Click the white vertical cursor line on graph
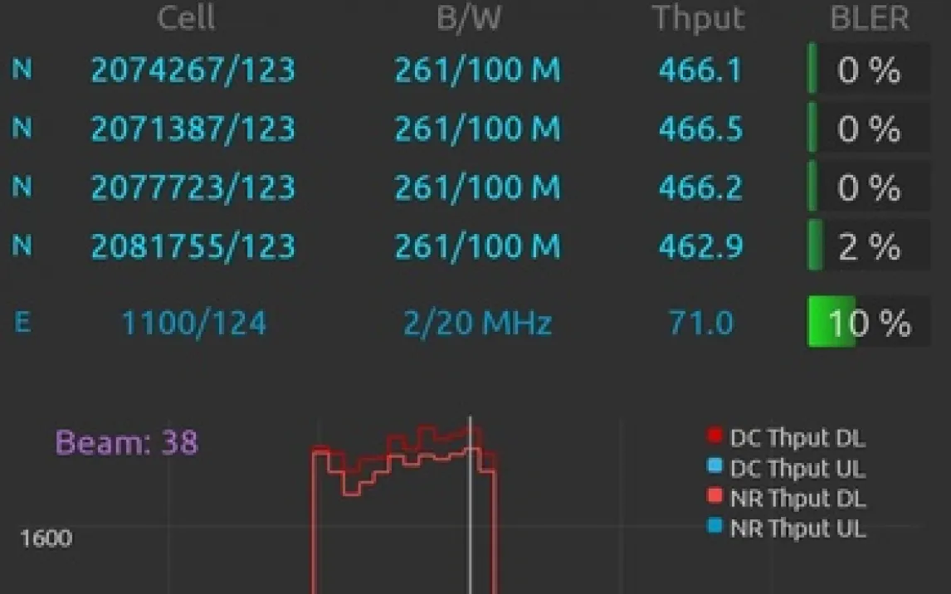The width and height of the screenshot is (951, 594). tap(470, 505)
